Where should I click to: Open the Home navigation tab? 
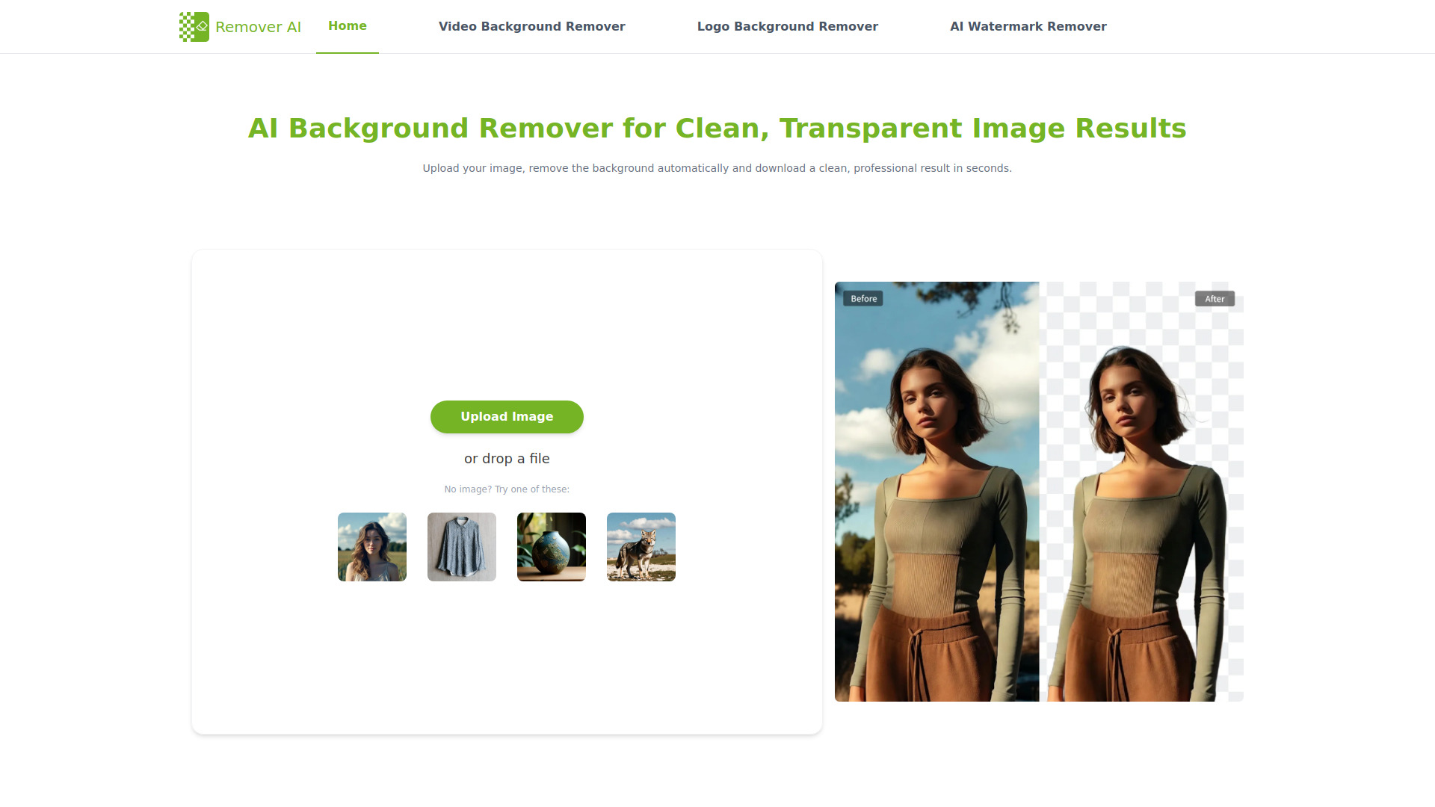347,25
